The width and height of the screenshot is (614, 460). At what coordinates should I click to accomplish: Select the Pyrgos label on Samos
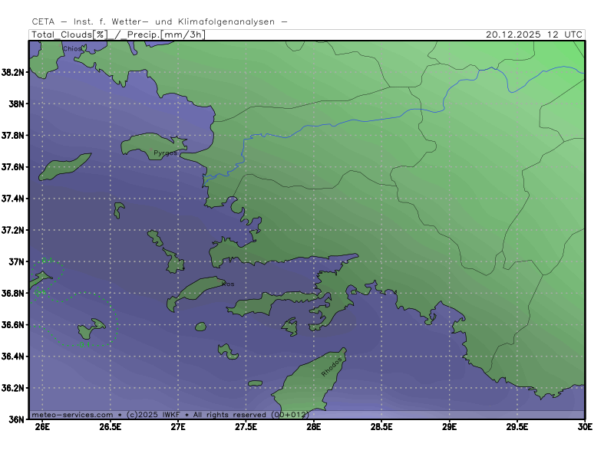point(165,153)
